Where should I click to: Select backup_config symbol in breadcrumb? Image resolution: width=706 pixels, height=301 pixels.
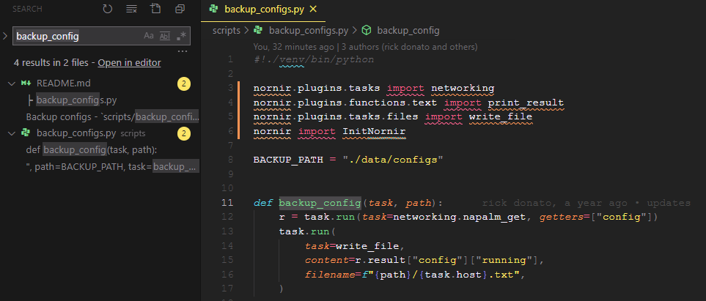(408, 31)
